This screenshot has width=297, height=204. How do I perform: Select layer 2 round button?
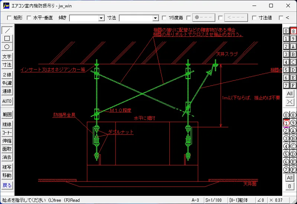click(x=286, y=131)
